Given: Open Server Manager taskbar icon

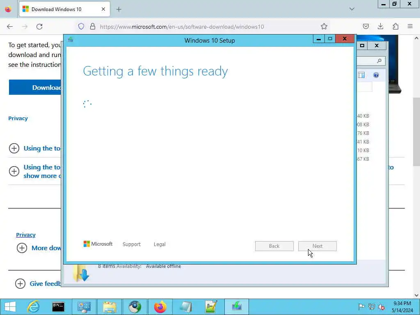Looking at the screenshot, I should 84,307.
